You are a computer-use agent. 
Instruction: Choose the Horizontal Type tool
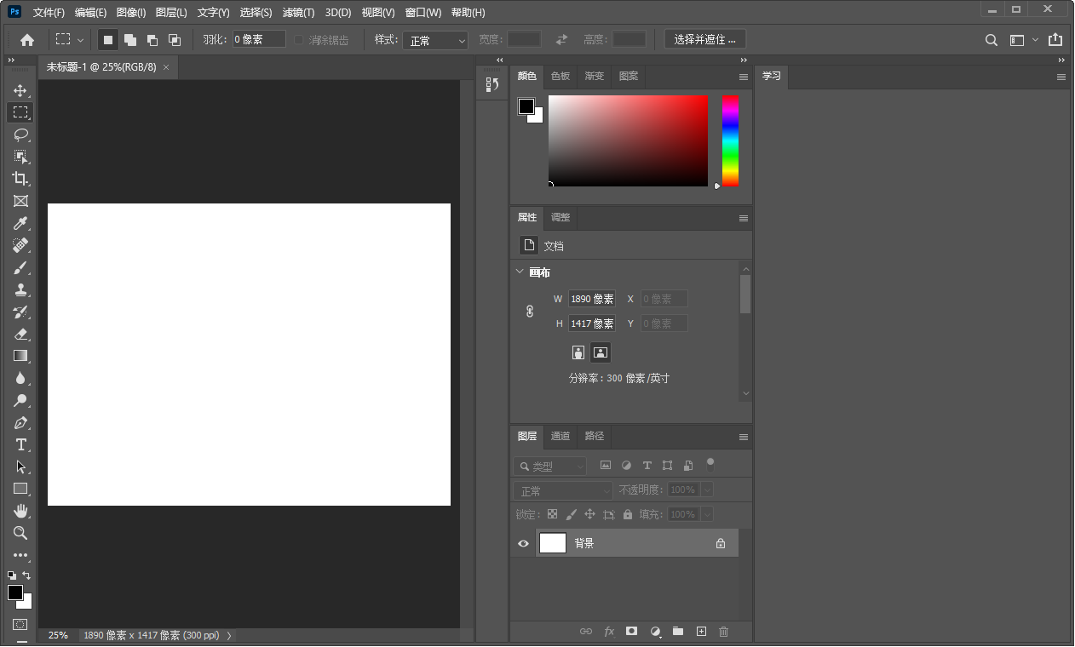[x=20, y=444]
